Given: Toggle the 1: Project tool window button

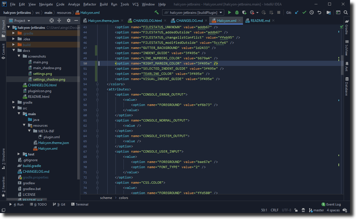Looking at the screenshot, I should 3,29.
